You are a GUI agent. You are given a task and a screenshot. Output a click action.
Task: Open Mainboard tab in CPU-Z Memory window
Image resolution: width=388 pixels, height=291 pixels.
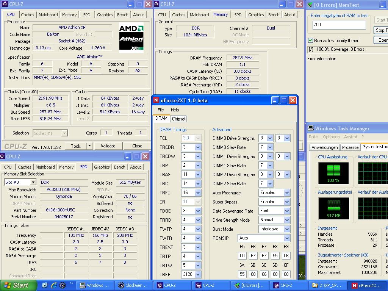click(199, 15)
